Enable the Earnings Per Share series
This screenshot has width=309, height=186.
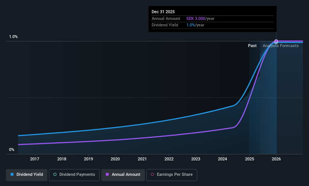(172, 175)
